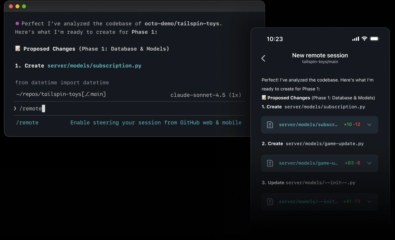The width and height of the screenshot is (395, 240).
Task: Click the New remote session title
Action: pyautogui.click(x=320, y=55)
